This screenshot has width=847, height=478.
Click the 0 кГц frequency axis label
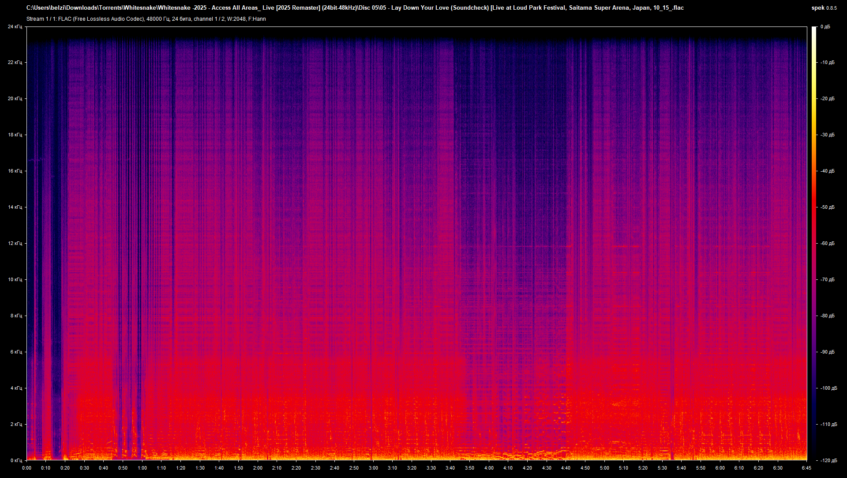(15, 460)
